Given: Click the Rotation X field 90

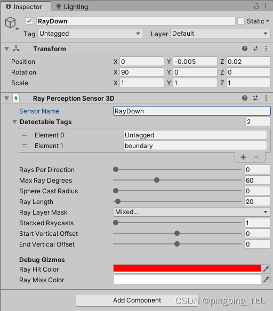Looking at the screenshot, I should tap(142, 72).
